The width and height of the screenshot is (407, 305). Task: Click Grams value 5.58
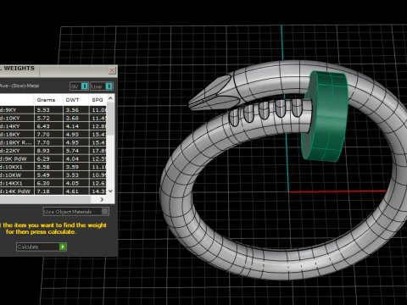pos(43,167)
